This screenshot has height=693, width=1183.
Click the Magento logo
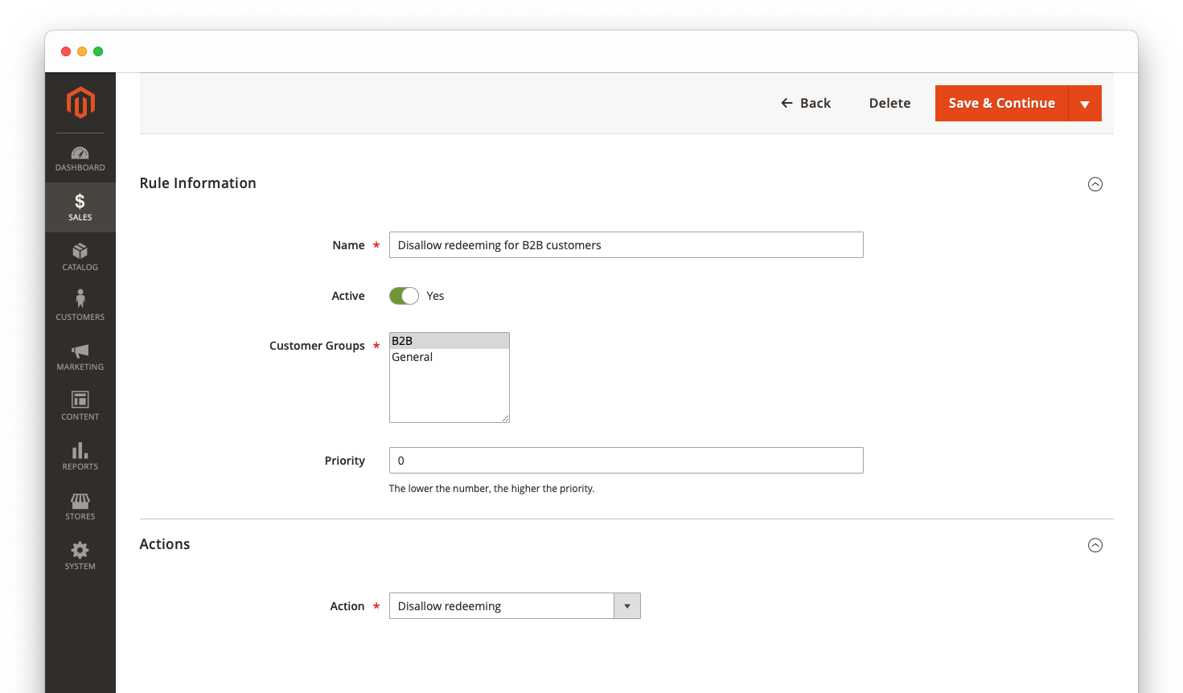pos(80,102)
